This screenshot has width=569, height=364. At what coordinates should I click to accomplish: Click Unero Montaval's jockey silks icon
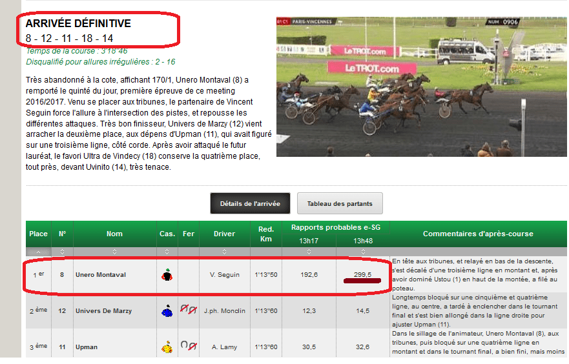tap(167, 275)
